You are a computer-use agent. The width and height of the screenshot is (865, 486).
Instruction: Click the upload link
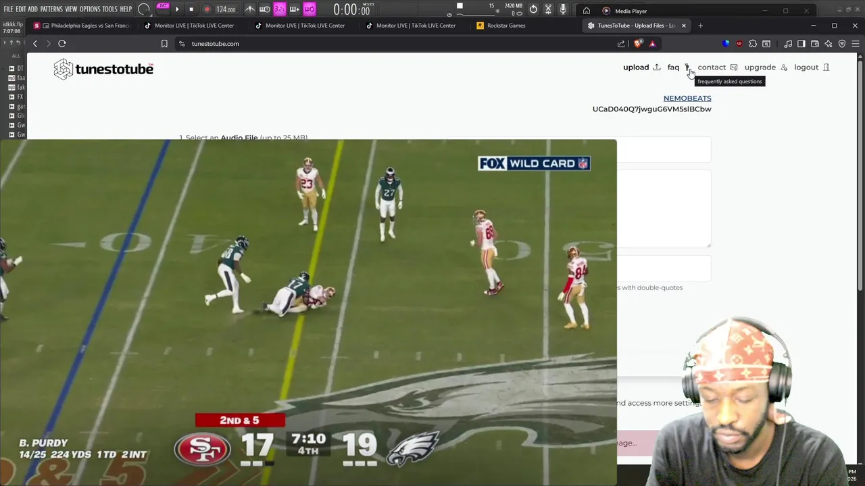(641, 67)
